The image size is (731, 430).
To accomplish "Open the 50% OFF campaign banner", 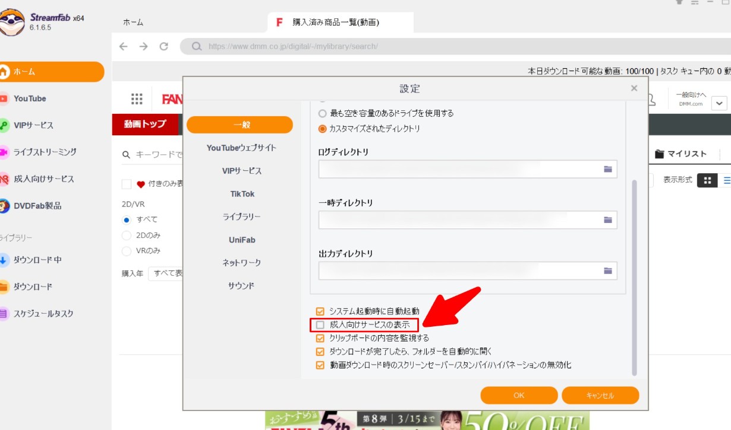I will (x=427, y=421).
